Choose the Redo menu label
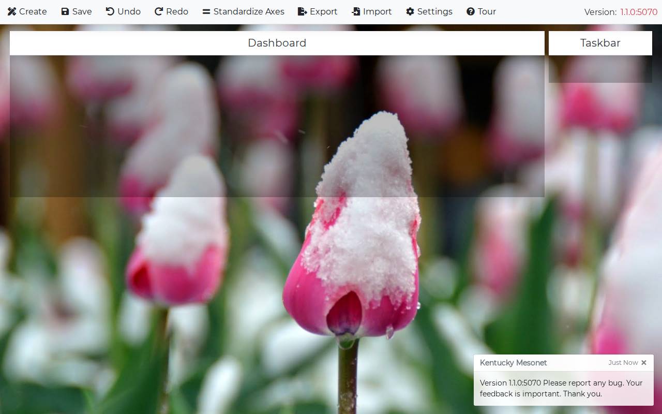662x414 pixels. tap(177, 11)
